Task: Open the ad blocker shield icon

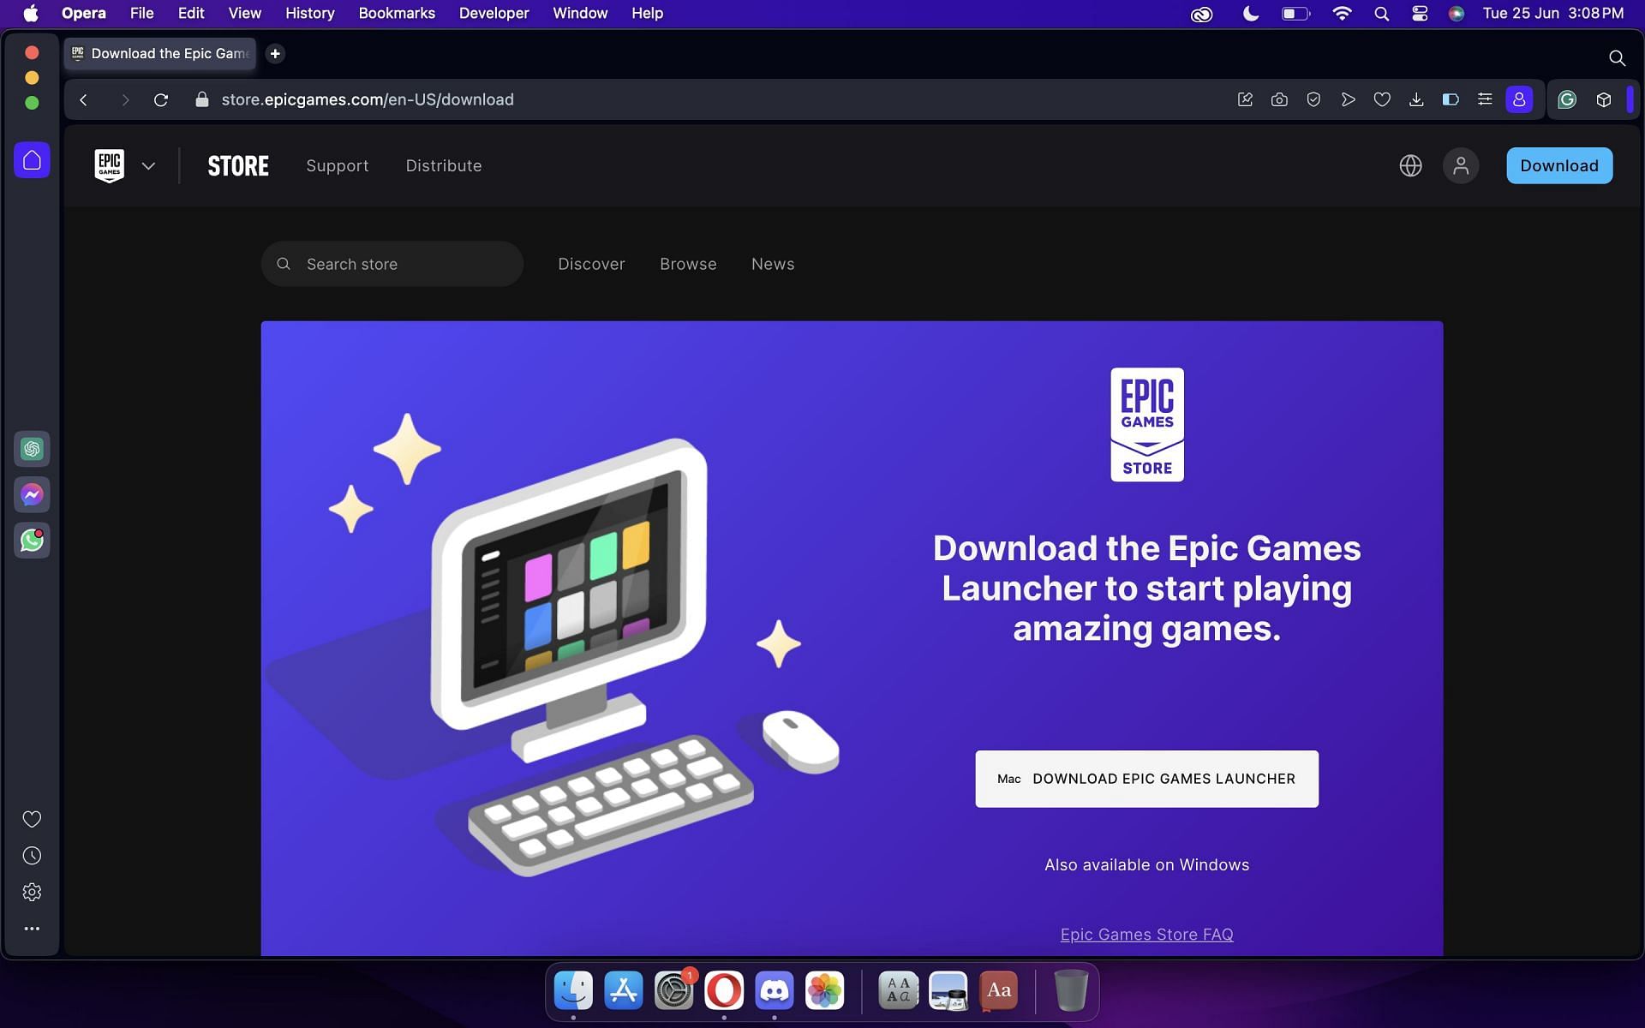Action: coord(1313,99)
